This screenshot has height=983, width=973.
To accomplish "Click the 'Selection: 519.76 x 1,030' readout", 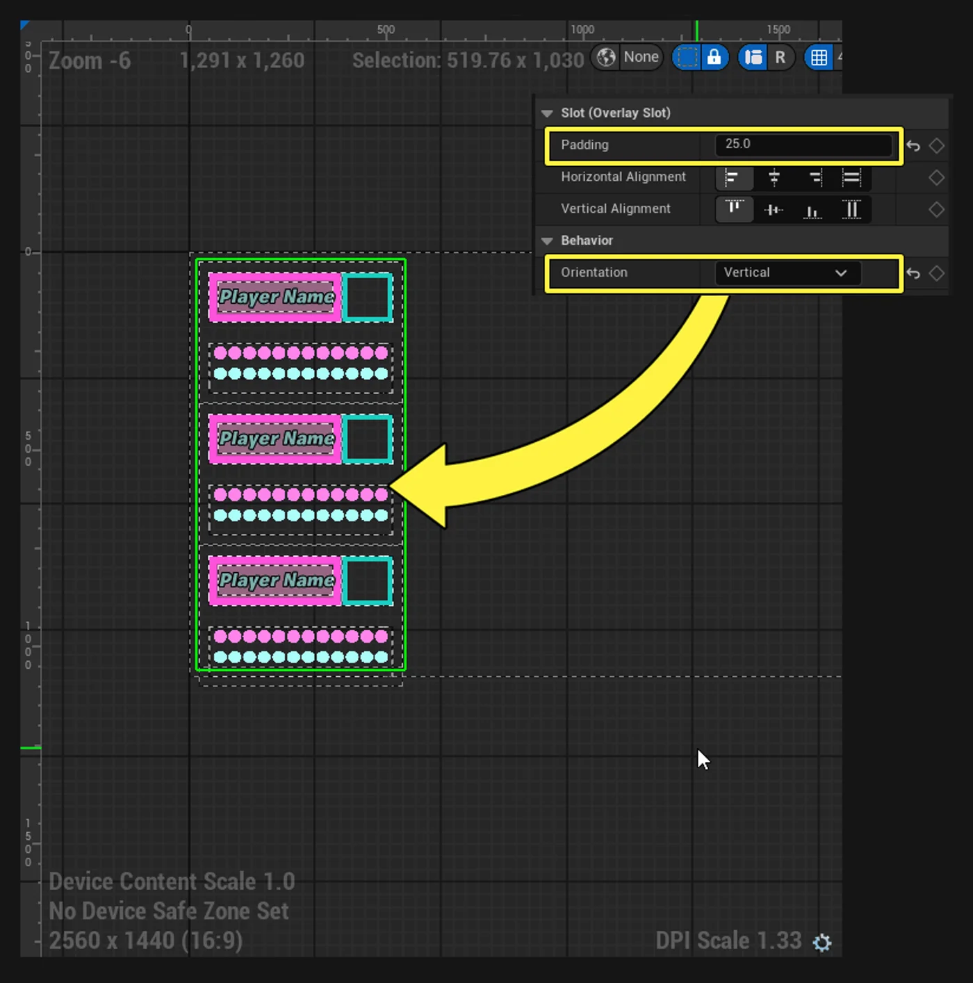I will point(468,61).
